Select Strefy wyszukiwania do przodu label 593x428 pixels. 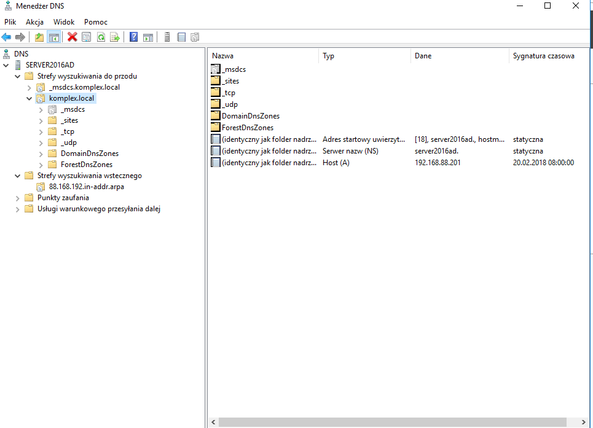pyautogui.click(x=87, y=76)
